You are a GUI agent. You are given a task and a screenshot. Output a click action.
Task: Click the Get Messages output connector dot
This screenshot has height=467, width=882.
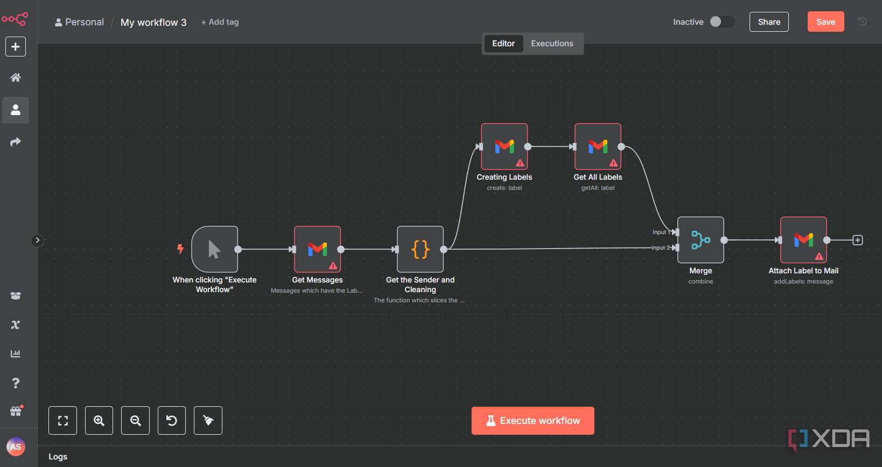click(x=341, y=249)
